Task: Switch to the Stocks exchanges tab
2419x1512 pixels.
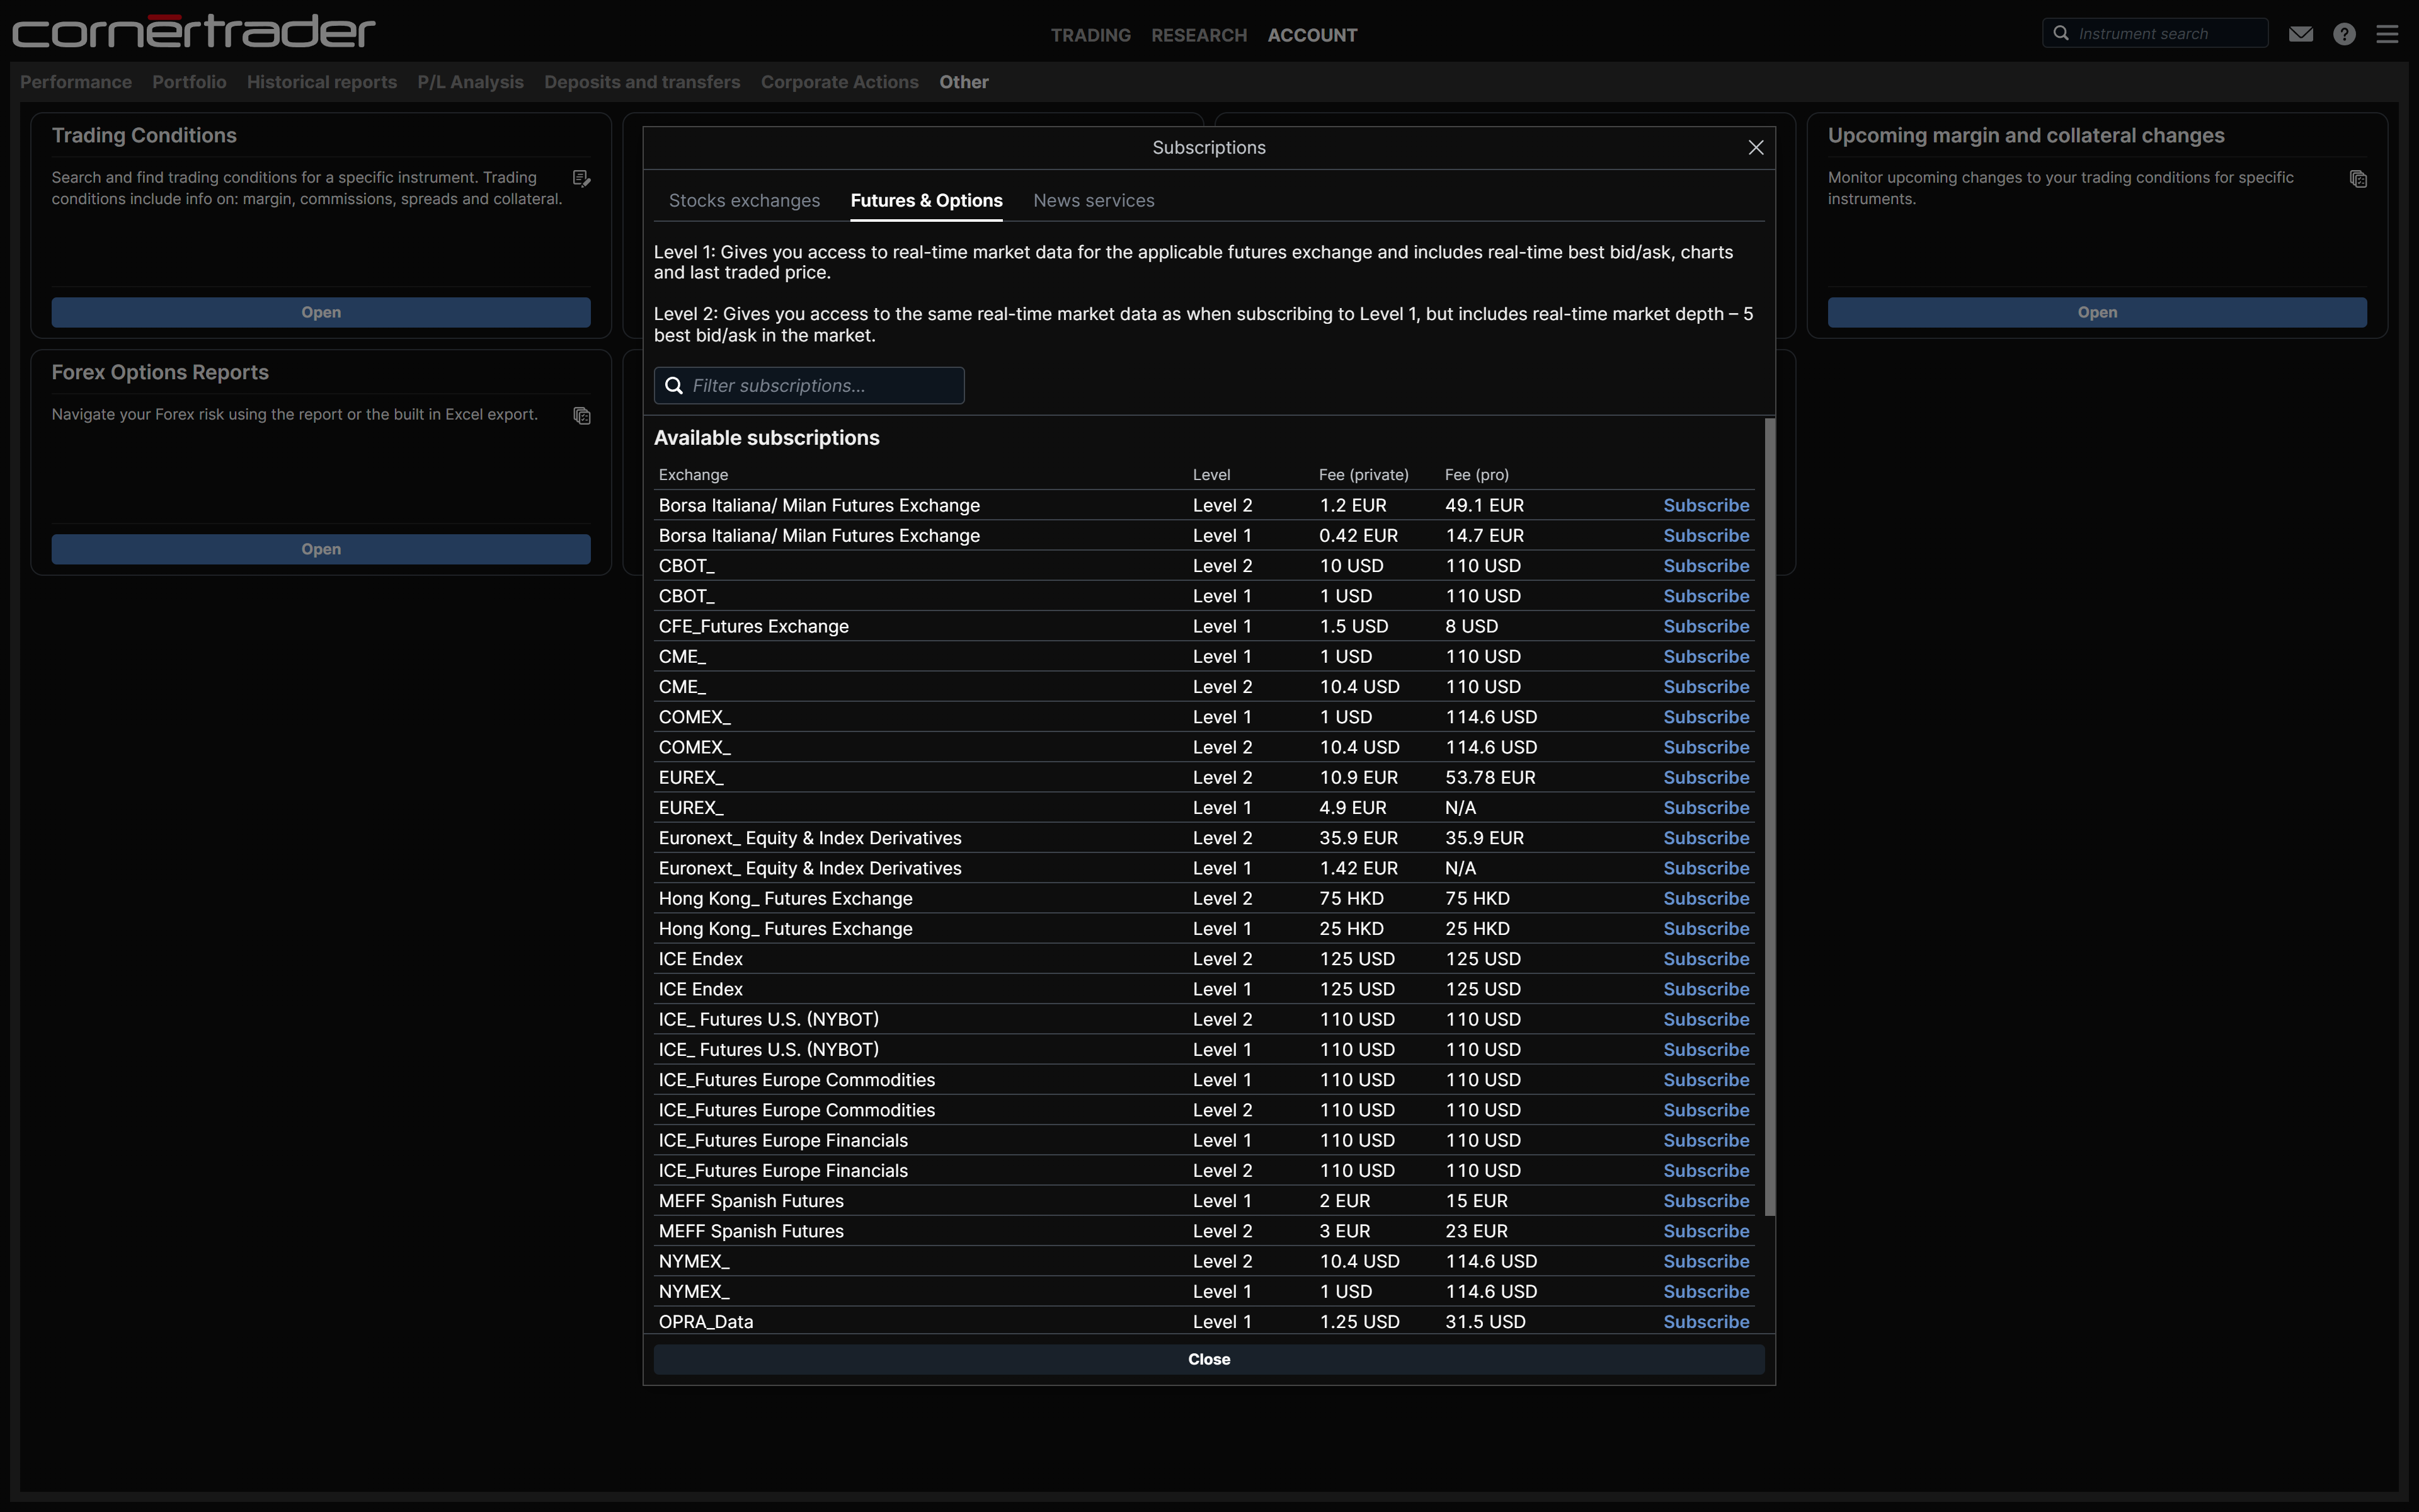Action: 744,201
